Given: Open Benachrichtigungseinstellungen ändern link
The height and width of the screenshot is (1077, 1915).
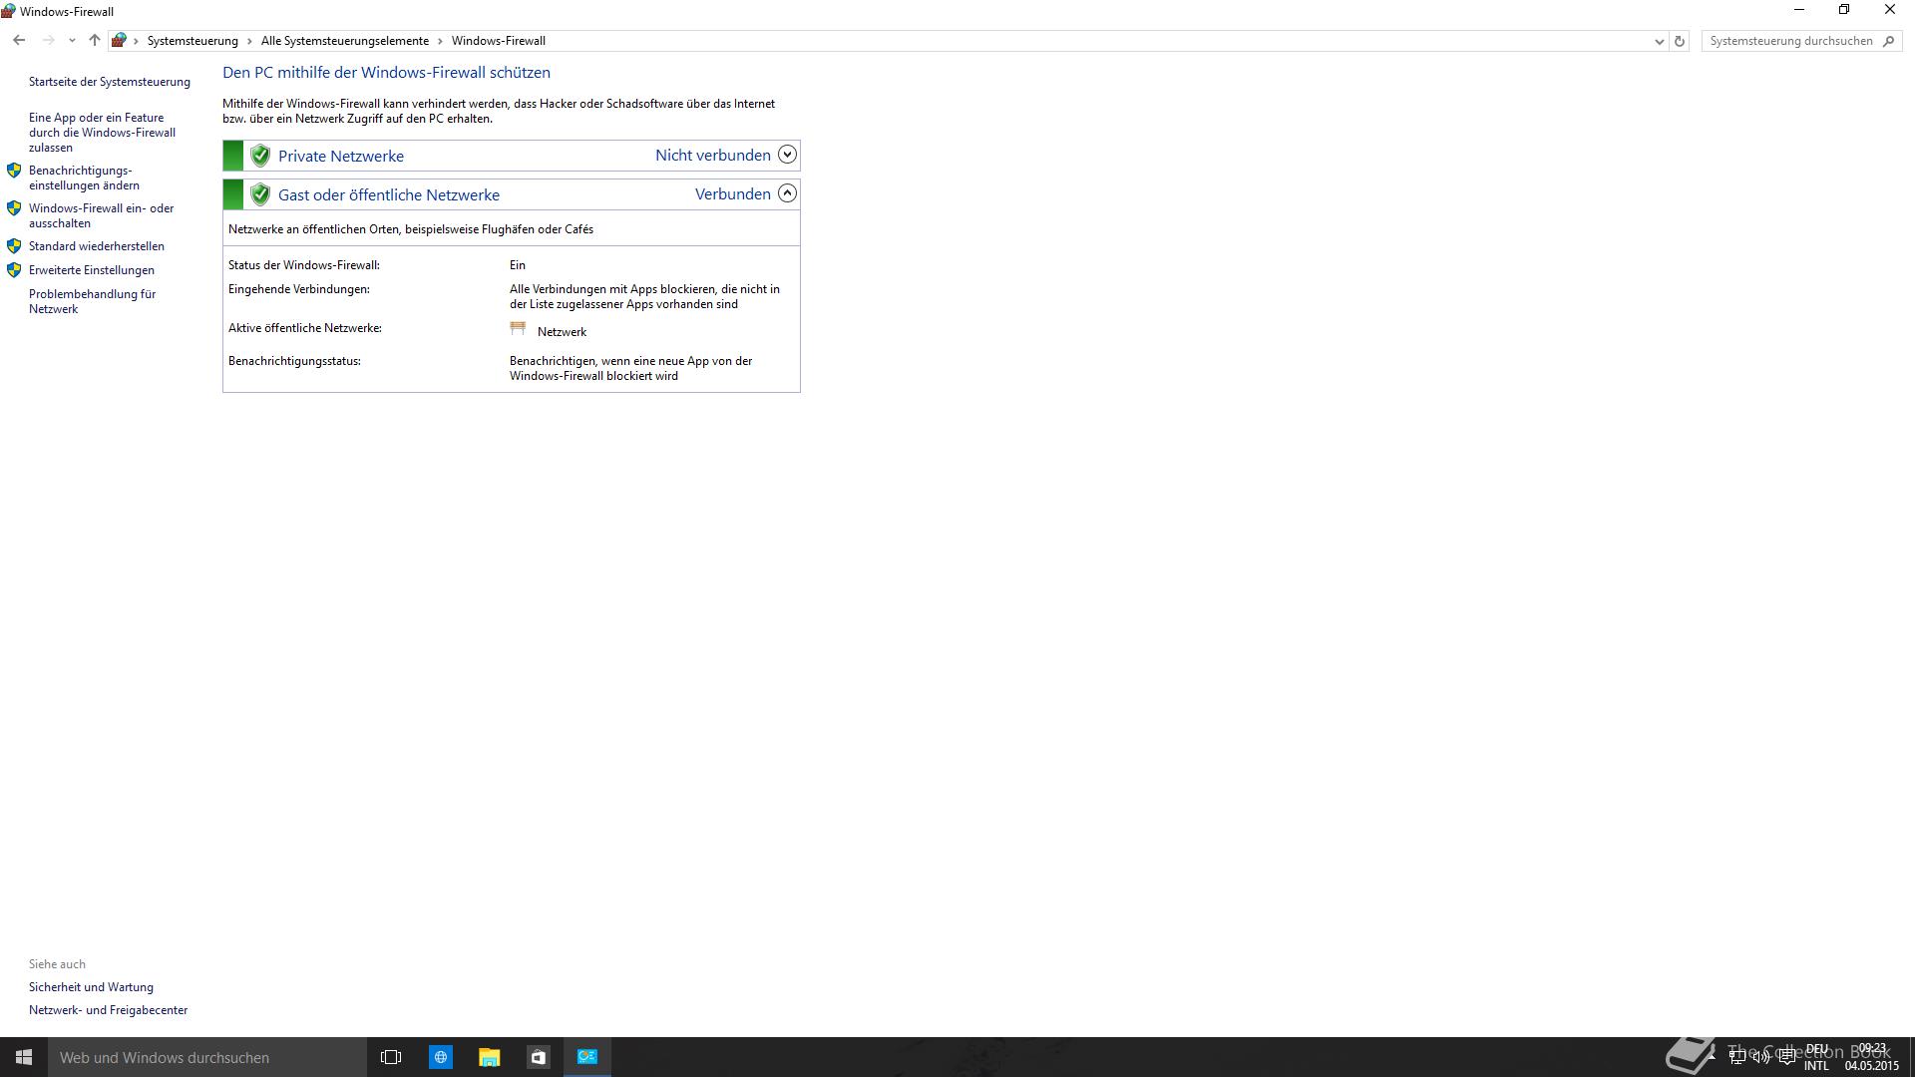Looking at the screenshot, I should pyautogui.click(x=84, y=178).
